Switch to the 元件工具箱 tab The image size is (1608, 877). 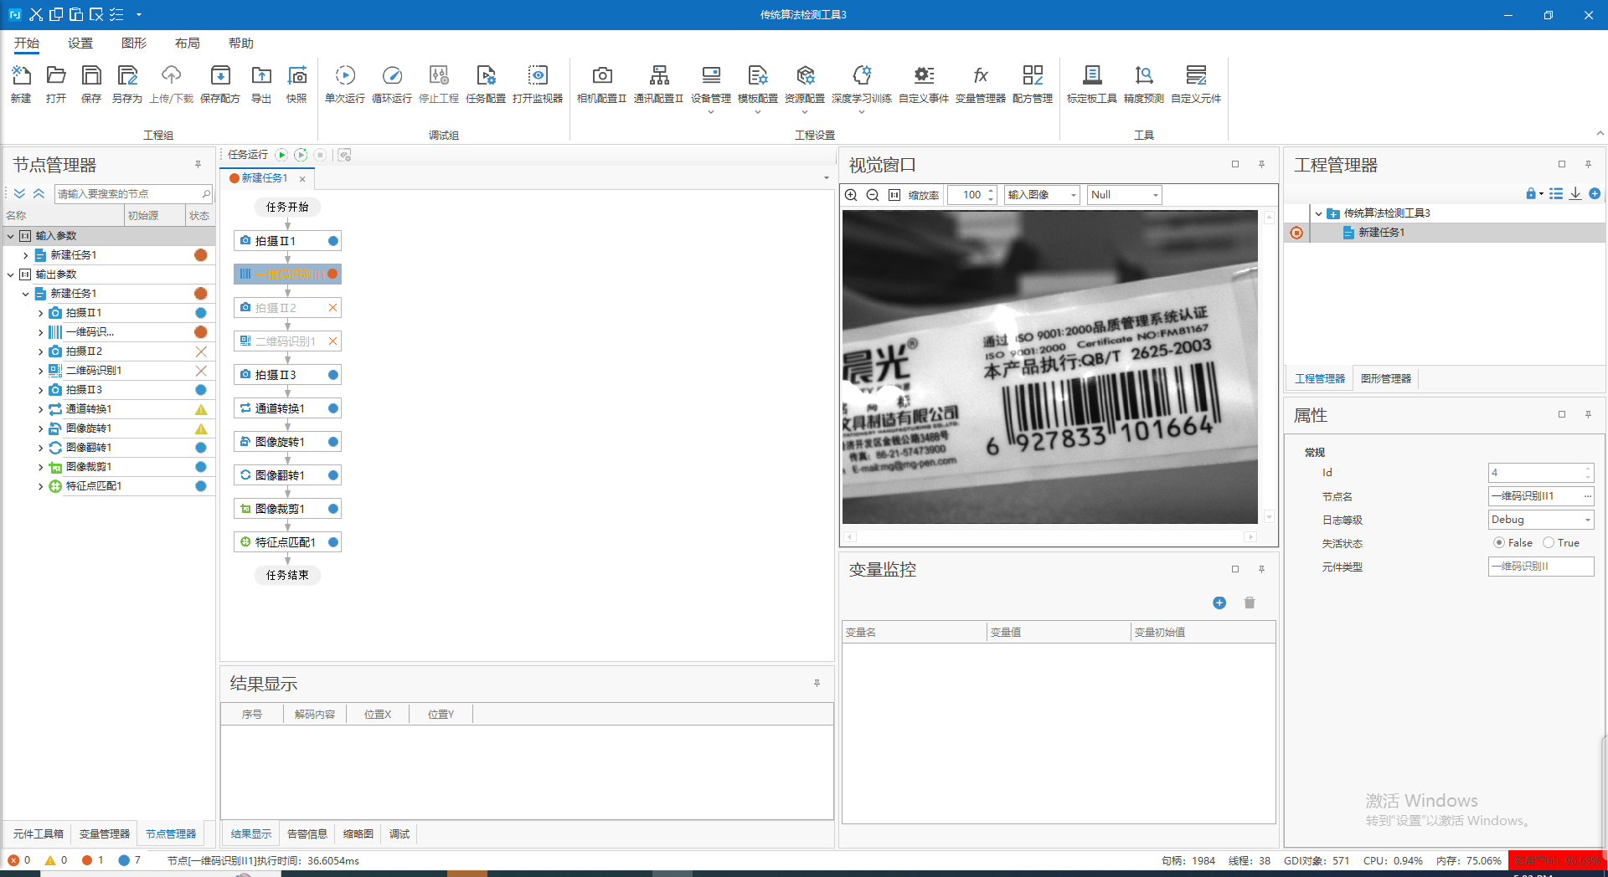pos(39,834)
